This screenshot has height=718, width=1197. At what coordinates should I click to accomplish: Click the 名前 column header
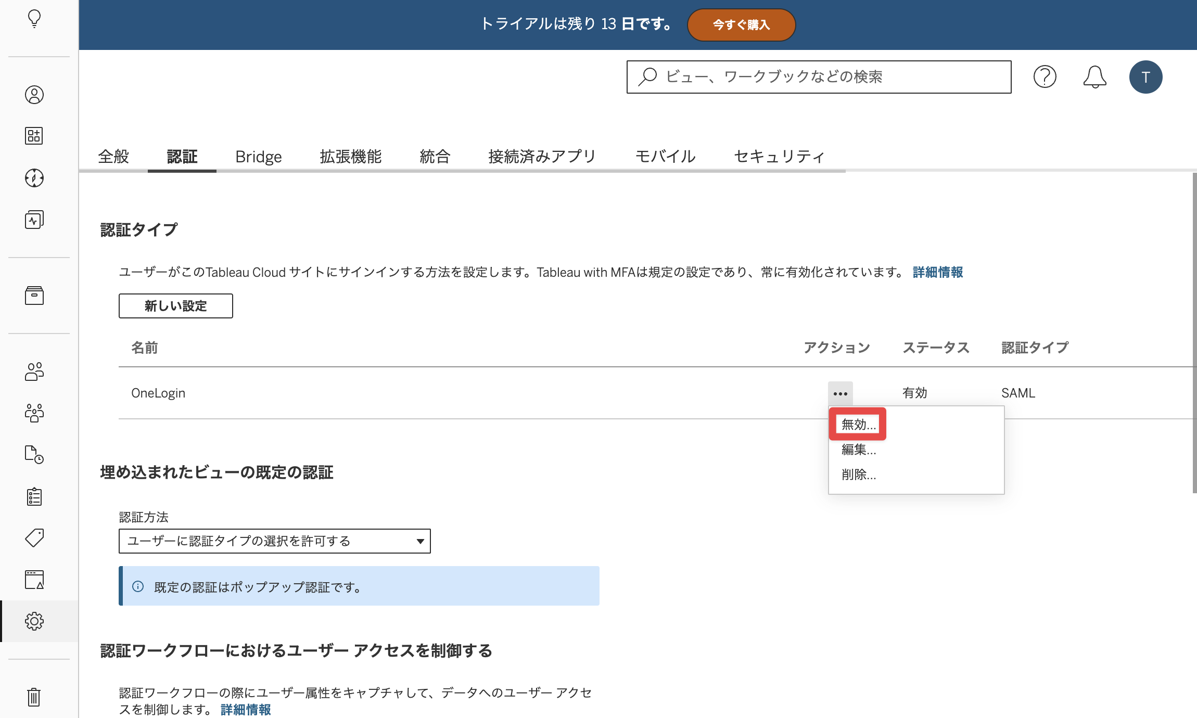click(145, 348)
